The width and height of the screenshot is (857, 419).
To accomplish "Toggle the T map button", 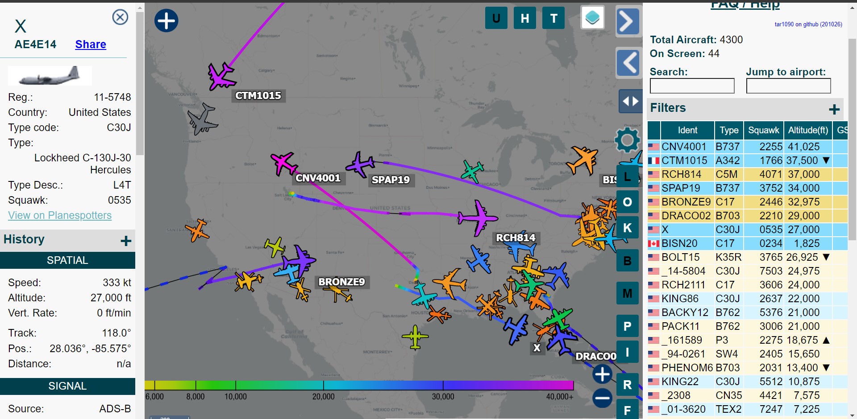I will (x=553, y=18).
